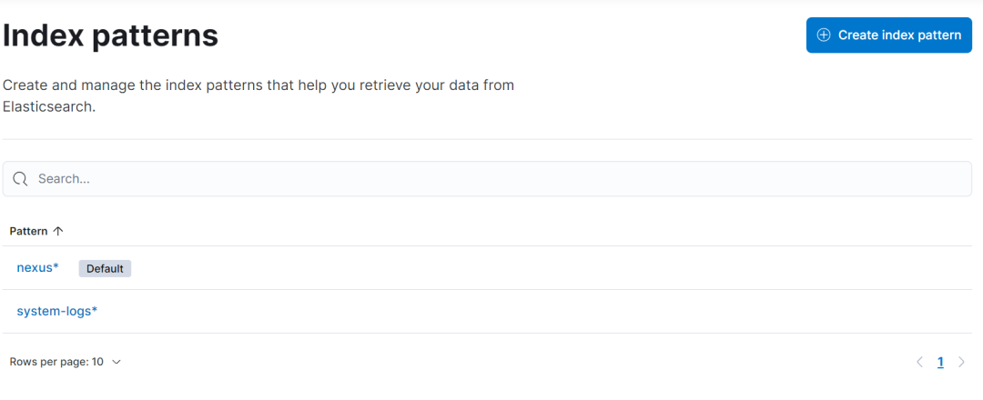Select the empty area of system-logs* row
Image resolution: width=983 pixels, height=400 pixels.
pyautogui.click(x=532, y=311)
